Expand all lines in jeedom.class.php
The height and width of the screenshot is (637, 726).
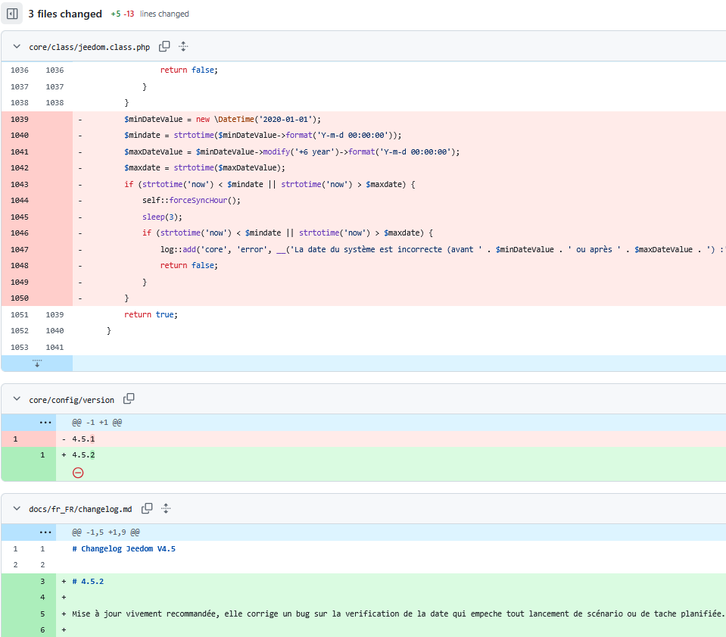tap(183, 47)
